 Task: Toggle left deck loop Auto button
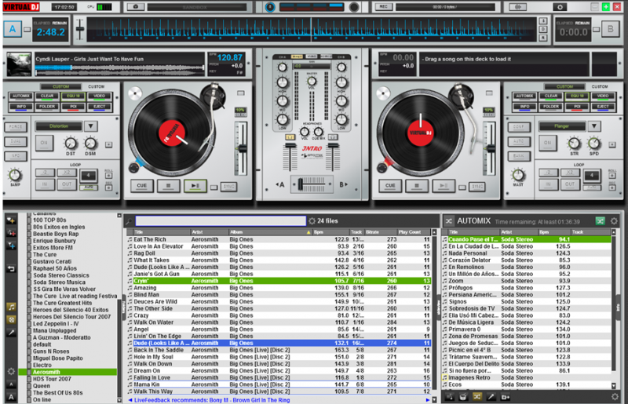pos(89,187)
